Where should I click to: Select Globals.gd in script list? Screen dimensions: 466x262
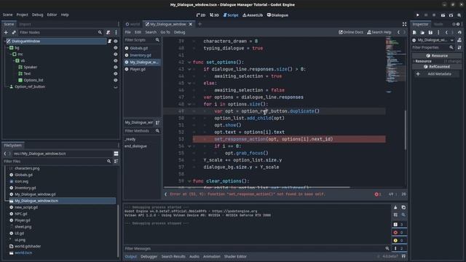[139, 48]
